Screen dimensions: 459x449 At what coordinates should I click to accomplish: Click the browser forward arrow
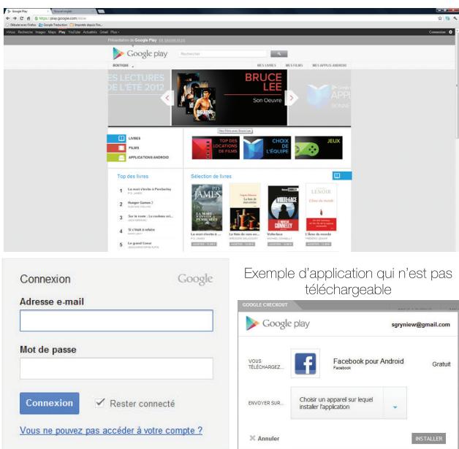[x=15, y=18]
